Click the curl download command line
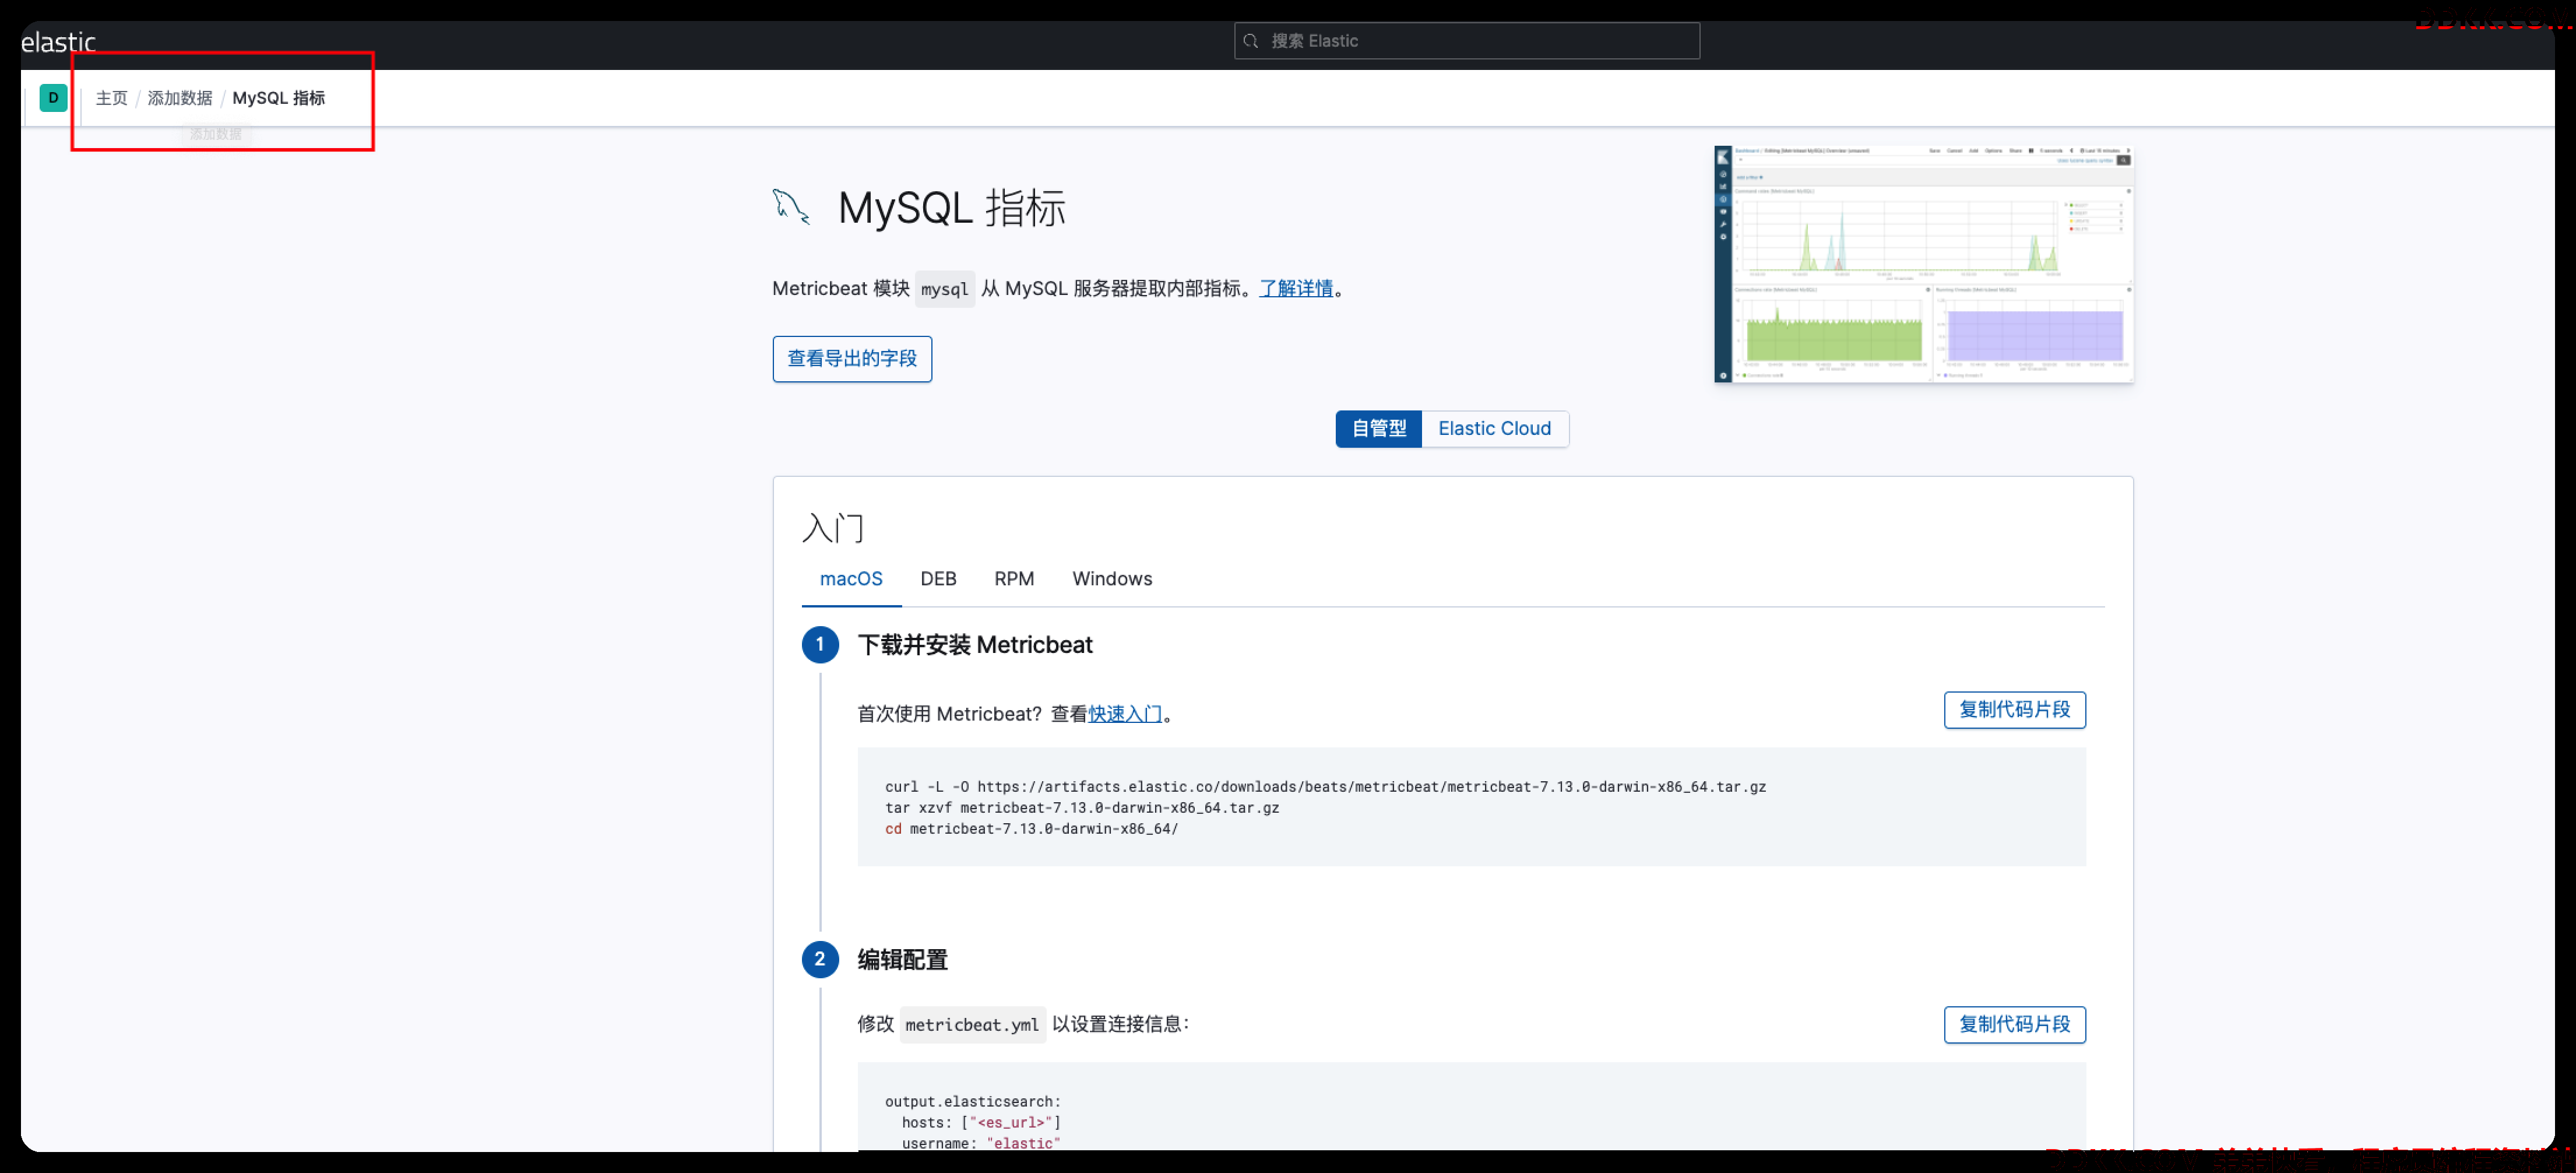Image resolution: width=2576 pixels, height=1173 pixels. [1325, 787]
